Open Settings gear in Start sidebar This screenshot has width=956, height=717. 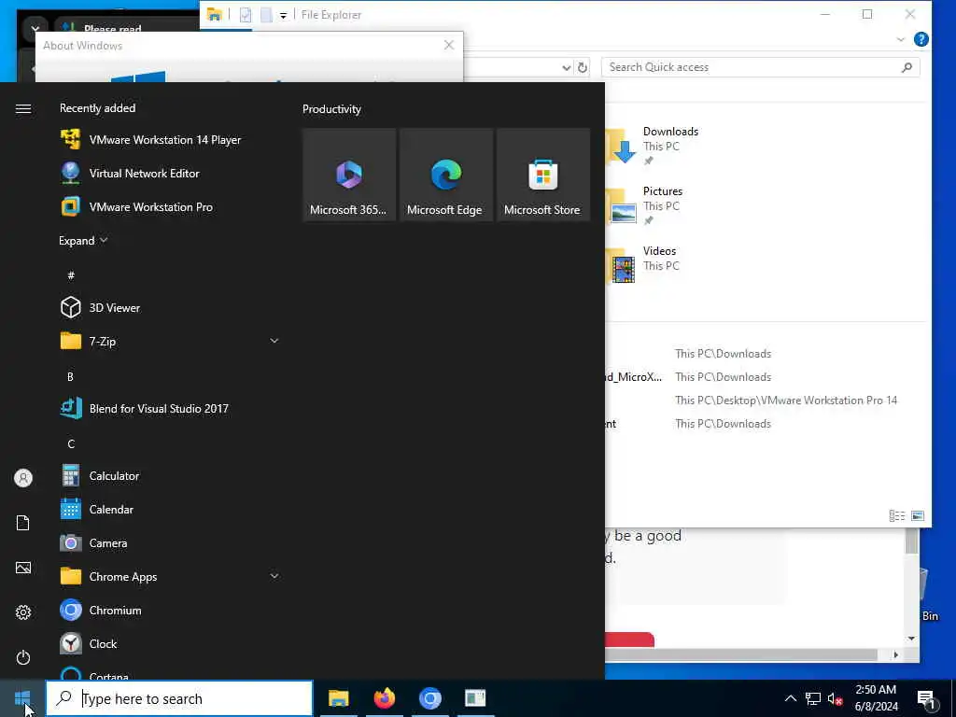coord(23,612)
